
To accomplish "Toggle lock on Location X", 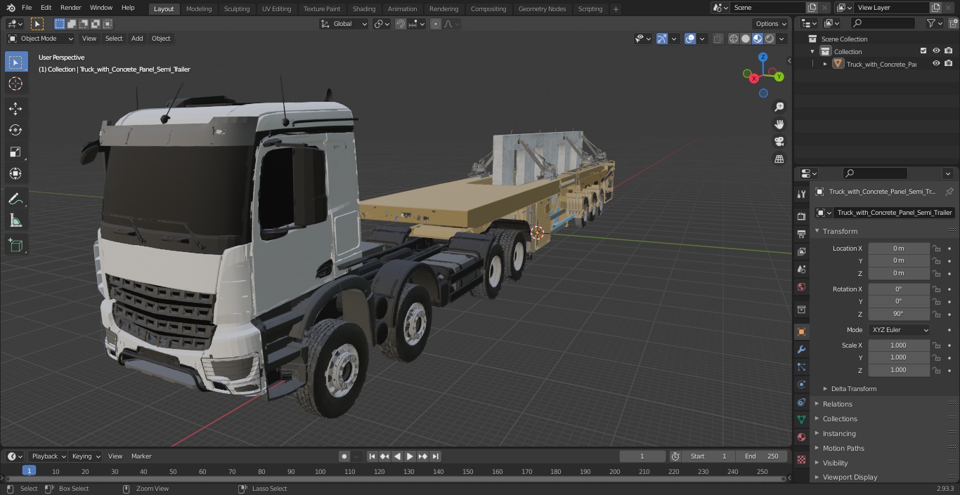I will coord(936,249).
